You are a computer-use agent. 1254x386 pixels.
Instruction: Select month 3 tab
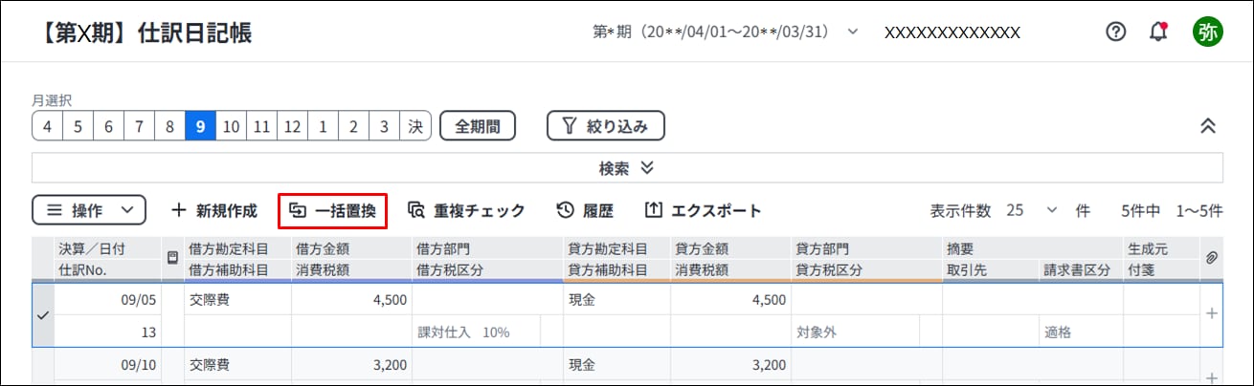(384, 125)
